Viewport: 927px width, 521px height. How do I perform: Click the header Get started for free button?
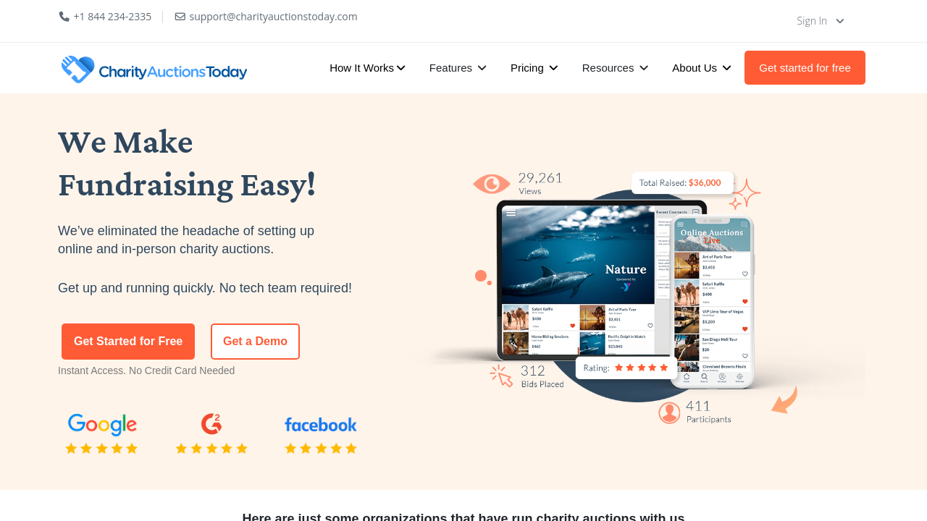tap(805, 68)
